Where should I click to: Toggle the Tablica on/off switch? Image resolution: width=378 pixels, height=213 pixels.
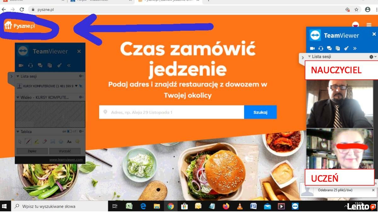click(x=69, y=131)
